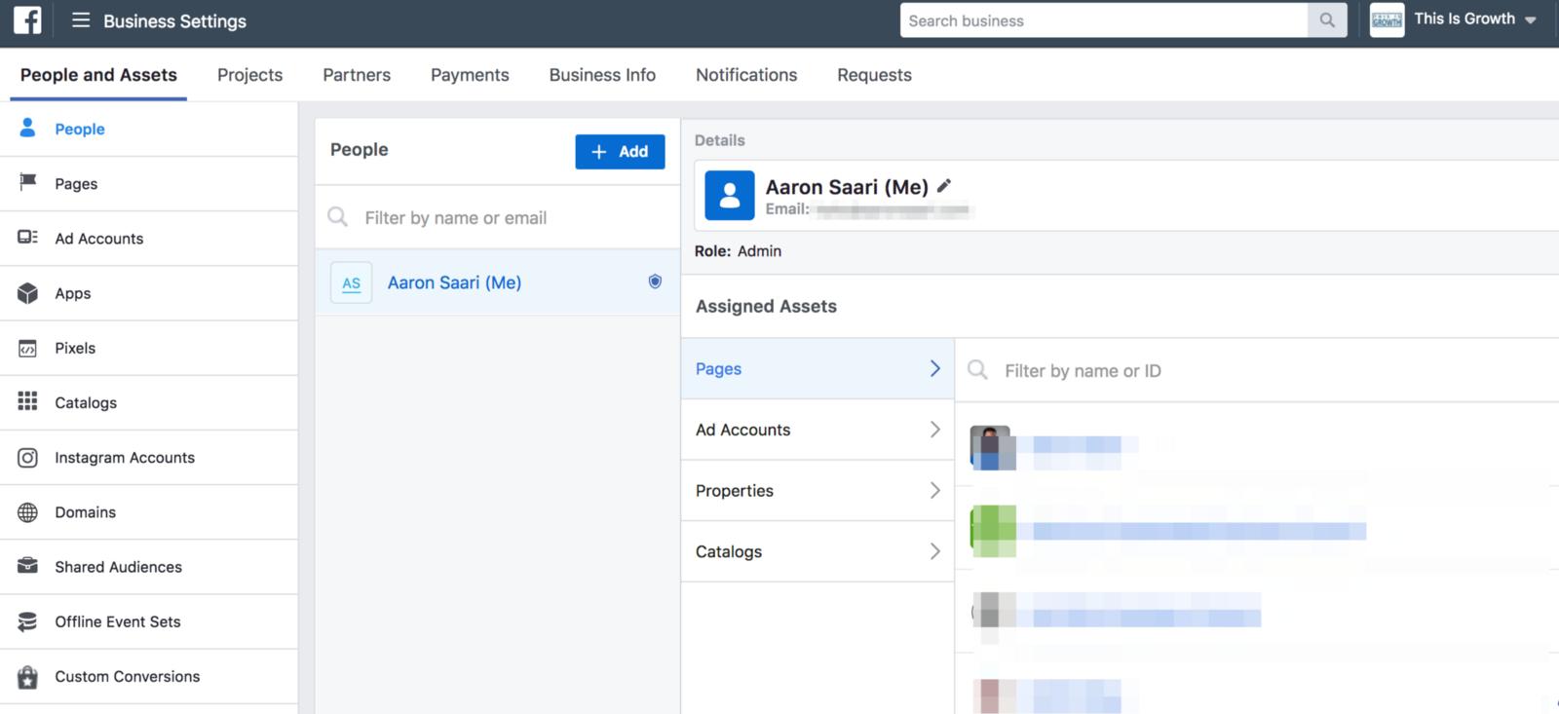This screenshot has height=714, width=1559.
Task: Open the Partners tab
Action: coord(357,75)
